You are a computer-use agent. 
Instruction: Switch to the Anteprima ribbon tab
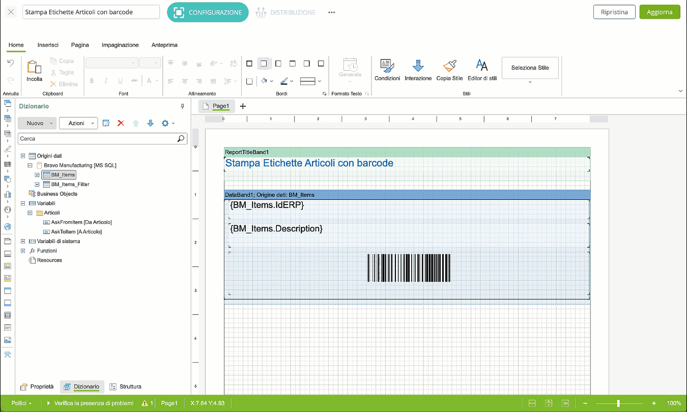pos(164,45)
